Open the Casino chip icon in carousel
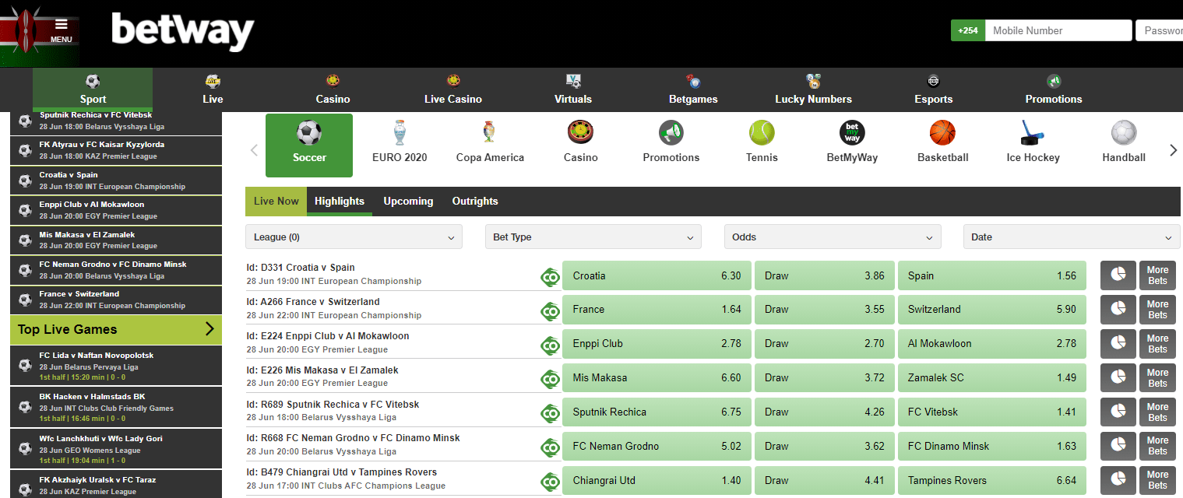This screenshot has width=1183, height=498. click(x=580, y=132)
